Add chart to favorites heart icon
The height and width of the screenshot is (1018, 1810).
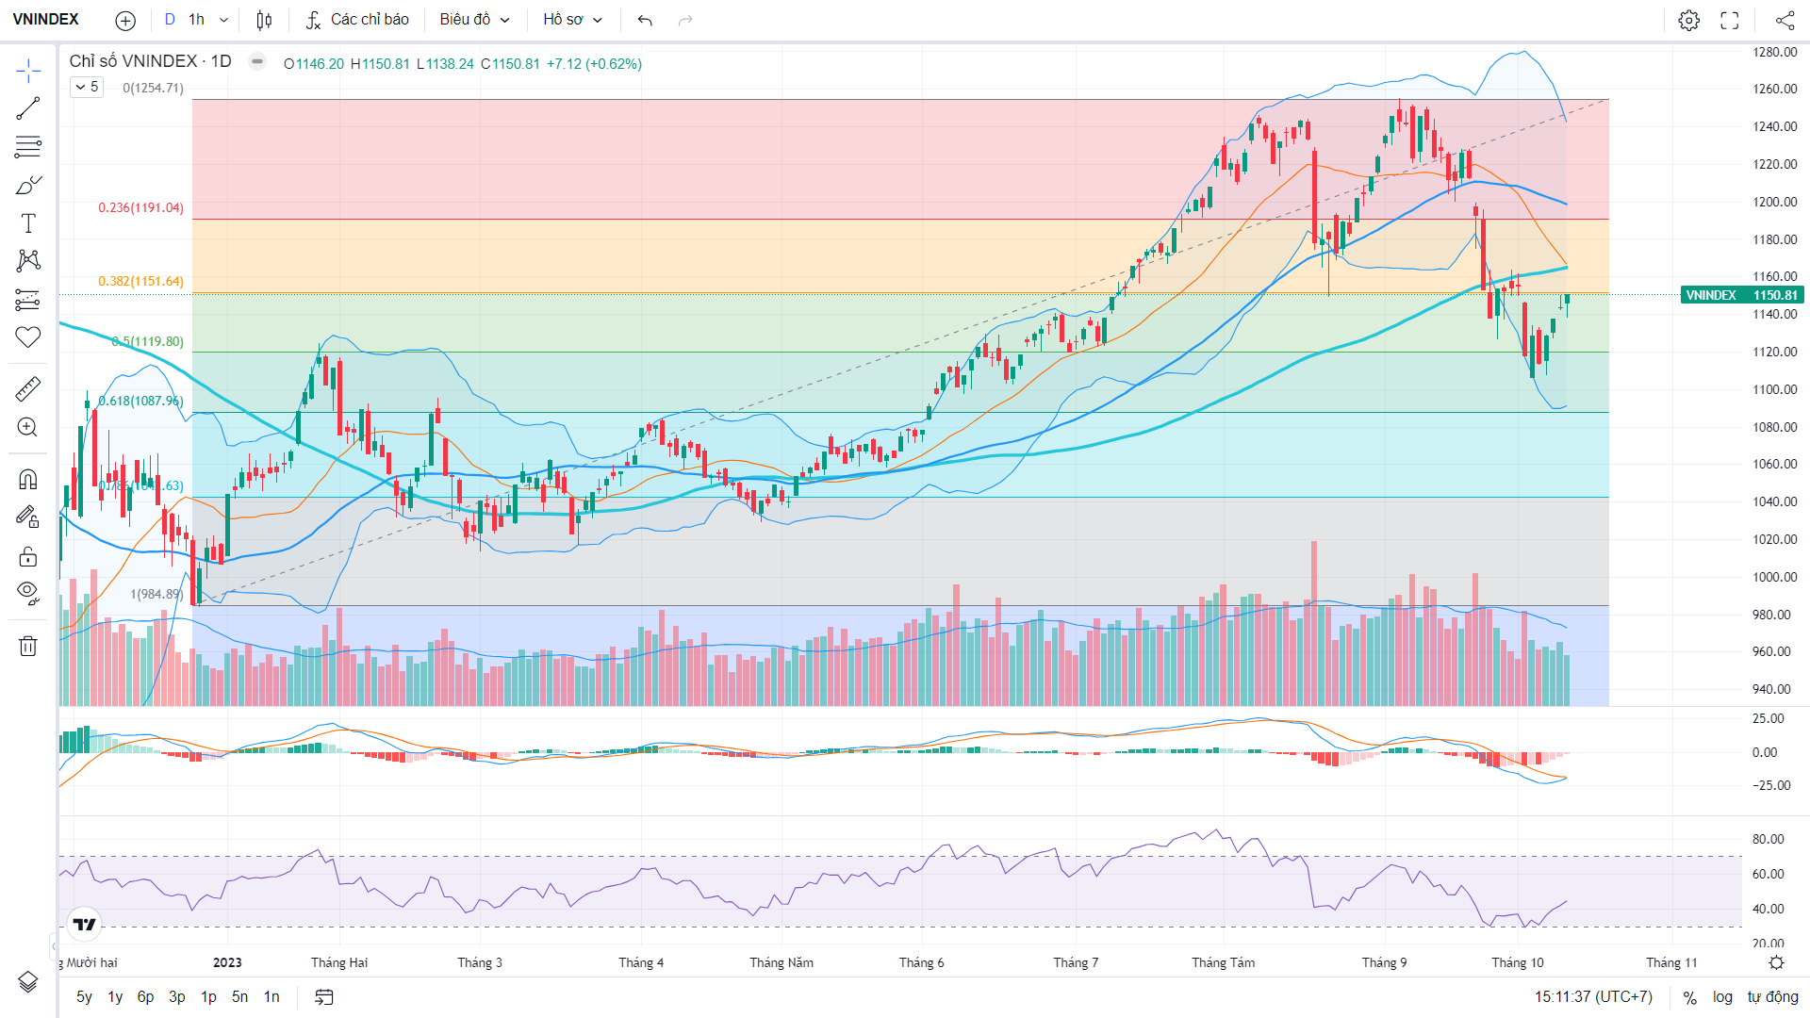[x=28, y=337]
